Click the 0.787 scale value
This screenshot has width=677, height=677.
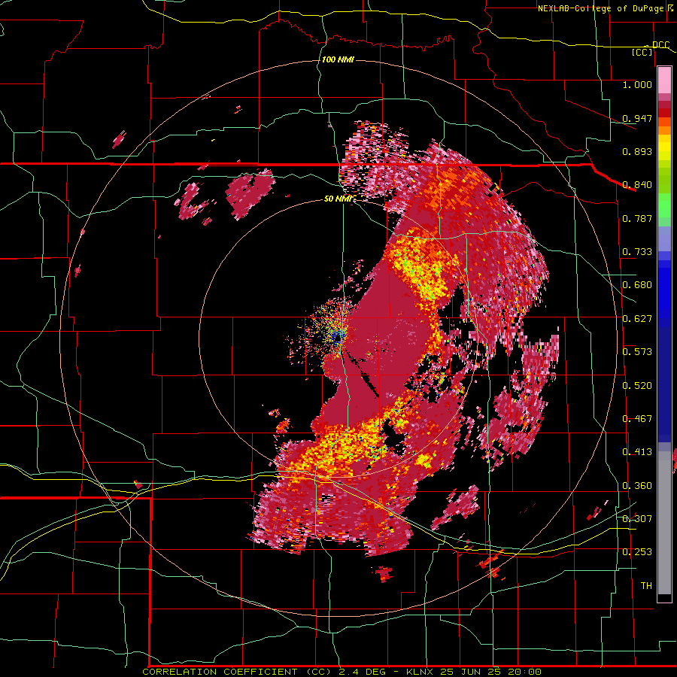point(637,218)
